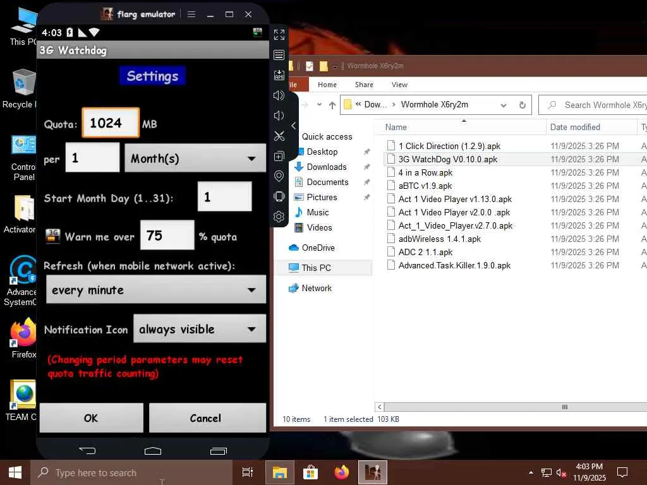647x485 pixels.
Task: Select Music in navigation pane
Action: point(317,212)
